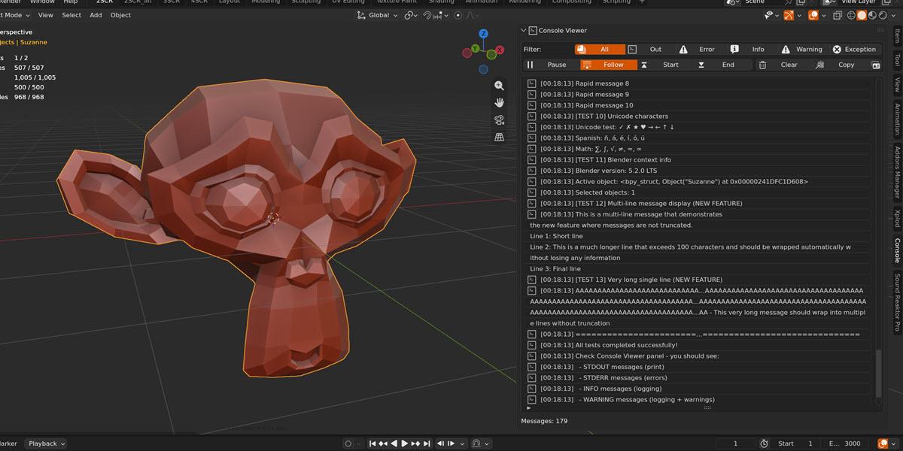
Task: Toggle the Warning message filter
Action: (804, 49)
